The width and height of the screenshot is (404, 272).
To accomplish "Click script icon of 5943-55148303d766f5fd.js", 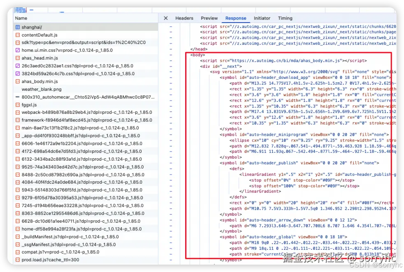I will (x=18, y=190).
